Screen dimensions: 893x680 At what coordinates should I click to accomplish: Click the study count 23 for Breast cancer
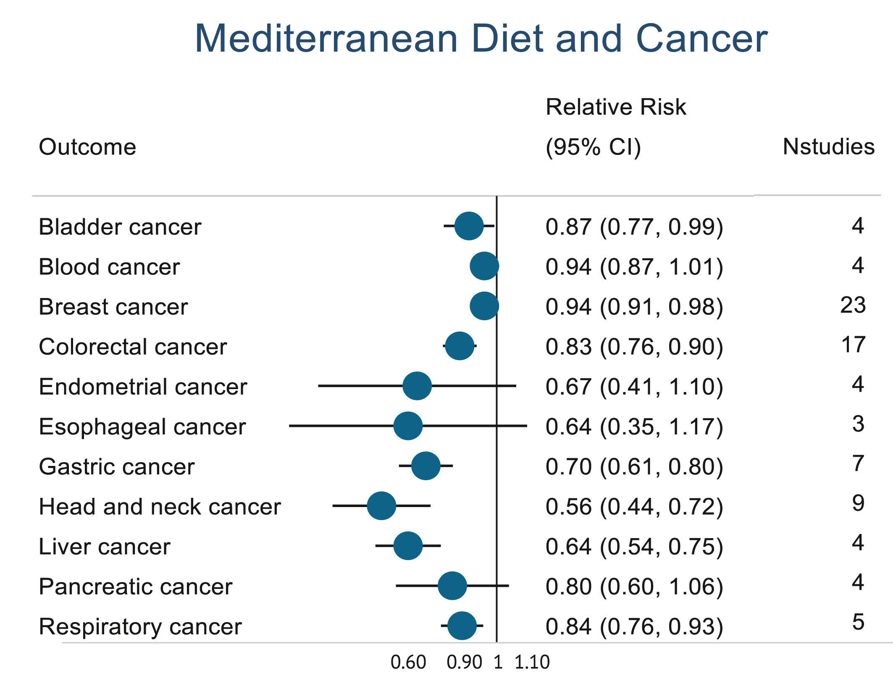tap(853, 305)
